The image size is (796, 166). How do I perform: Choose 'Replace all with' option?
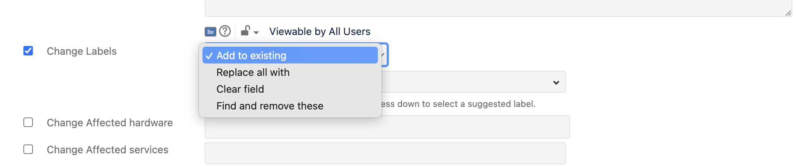(253, 72)
